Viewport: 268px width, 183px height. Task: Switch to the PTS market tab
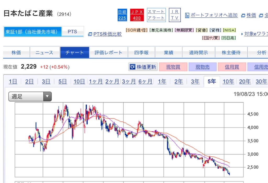[72, 32]
